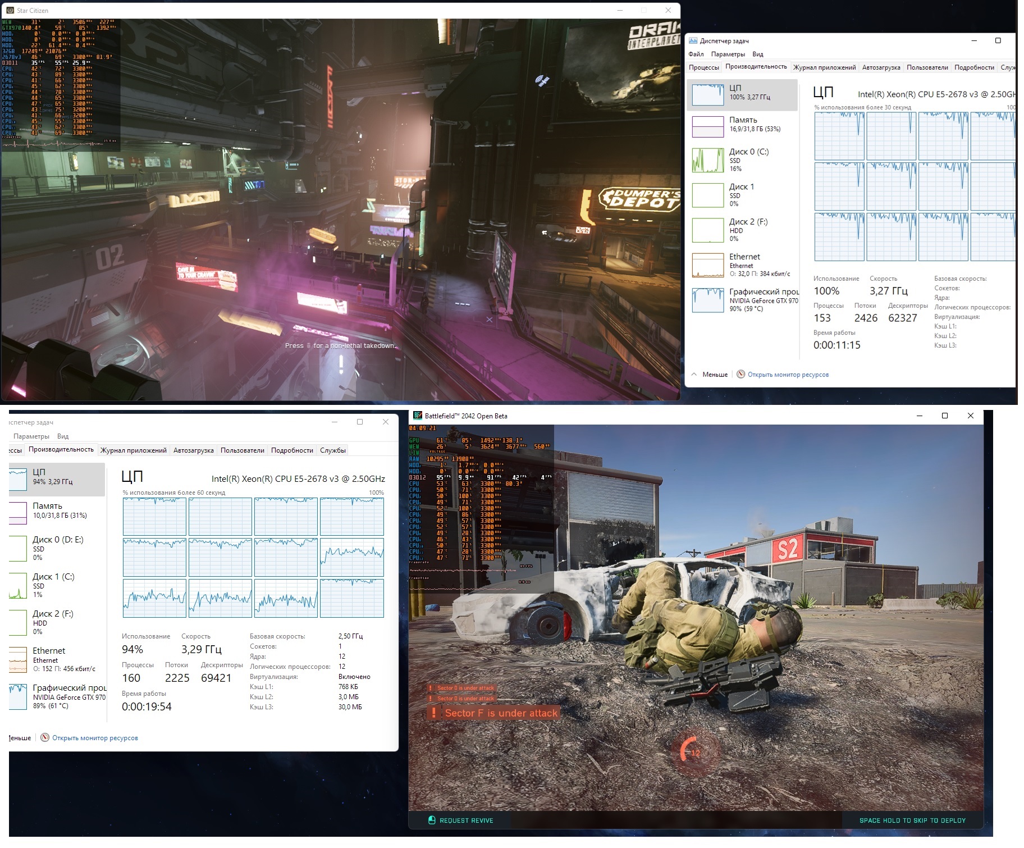Click the title icon of Task Manager beside Star Citizen

coord(693,40)
